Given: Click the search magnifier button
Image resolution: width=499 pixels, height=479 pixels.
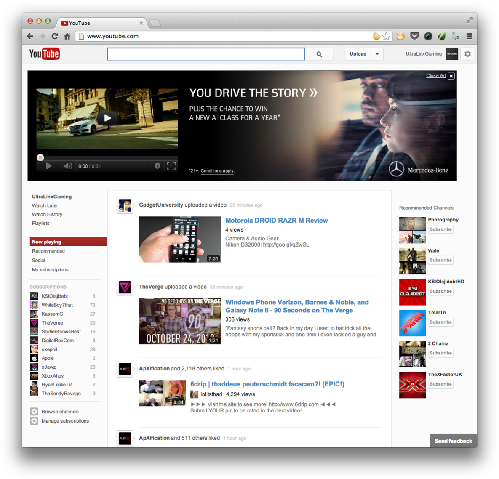Looking at the screenshot, I should (x=319, y=54).
